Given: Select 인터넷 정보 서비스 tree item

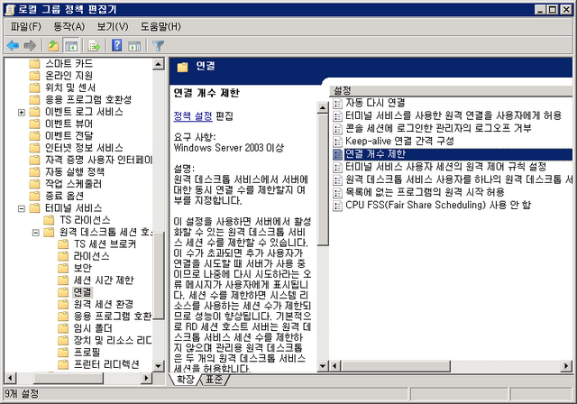Looking at the screenshot, I should pos(84,148).
